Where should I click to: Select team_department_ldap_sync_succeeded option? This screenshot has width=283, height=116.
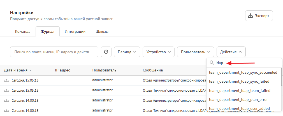[243, 72]
